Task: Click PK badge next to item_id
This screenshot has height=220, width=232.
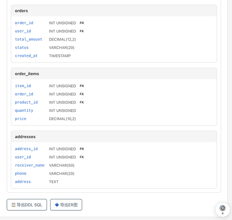Action: (x=82, y=86)
